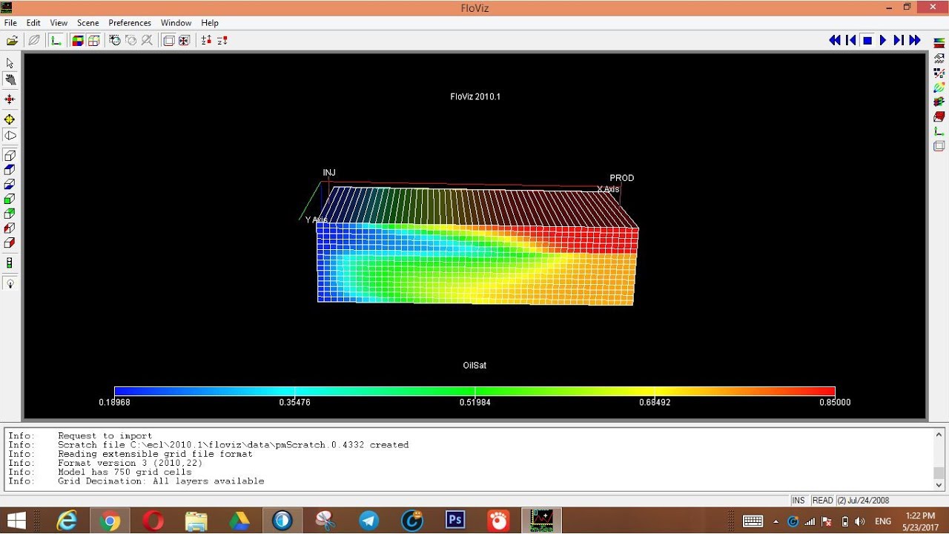Image resolution: width=949 pixels, height=534 pixels.
Task: Click the PROD well label
Action: 622,178
